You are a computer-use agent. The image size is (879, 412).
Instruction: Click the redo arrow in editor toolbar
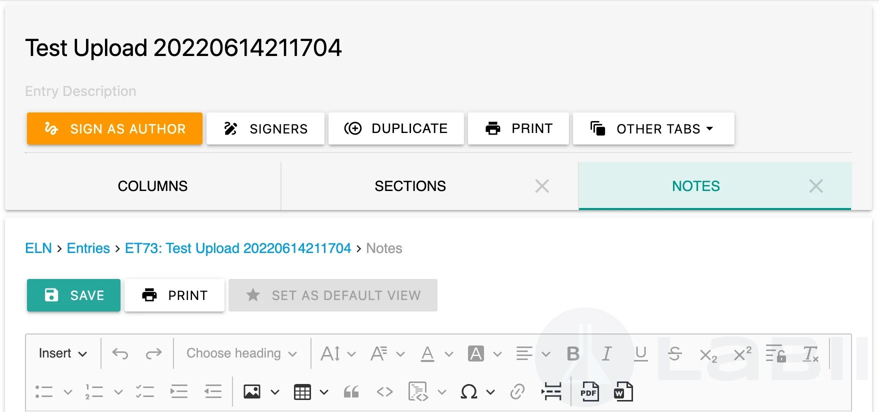[153, 353]
